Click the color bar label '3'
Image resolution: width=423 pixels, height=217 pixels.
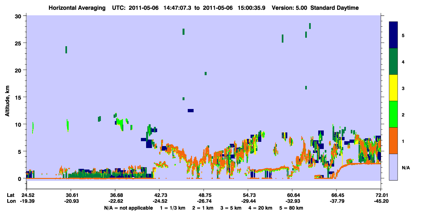(x=403, y=88)
